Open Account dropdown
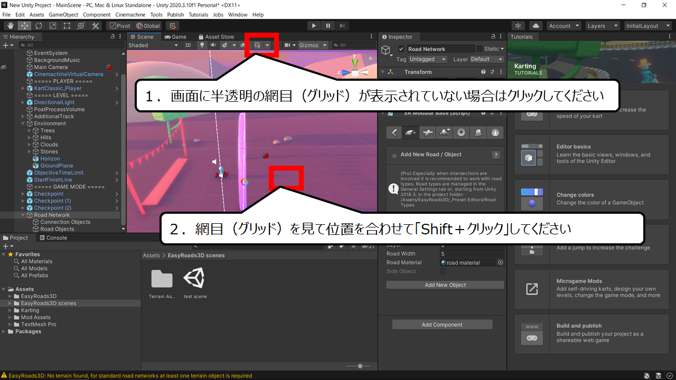 564,25
